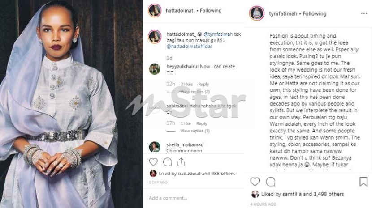The width and height of the screenshot is (372, 208).
Task: Expand view replies (2) under heyyzulkhairul comment
Action: pyautogui.click(x=195, y=92)
